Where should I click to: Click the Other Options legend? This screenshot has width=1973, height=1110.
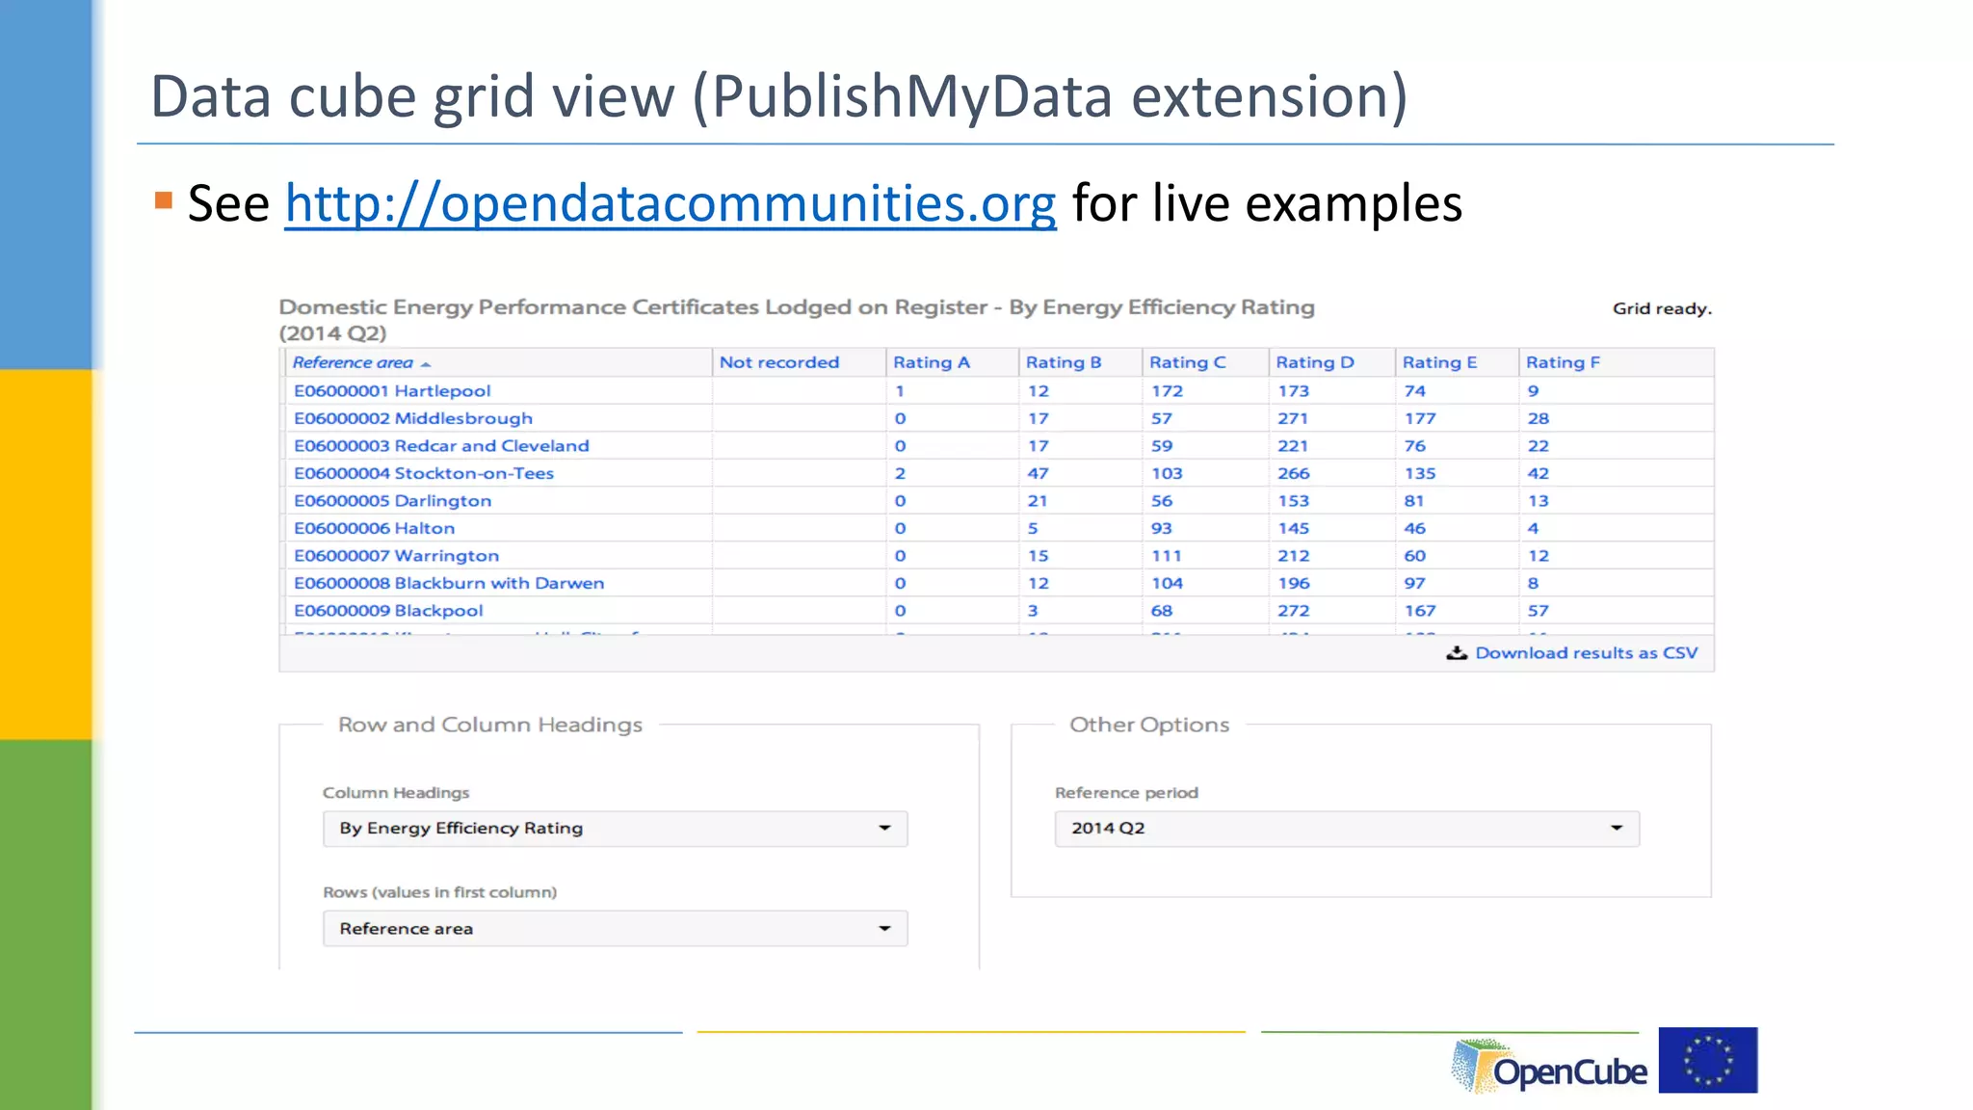pyautogui.click(x=1149, y=725)
